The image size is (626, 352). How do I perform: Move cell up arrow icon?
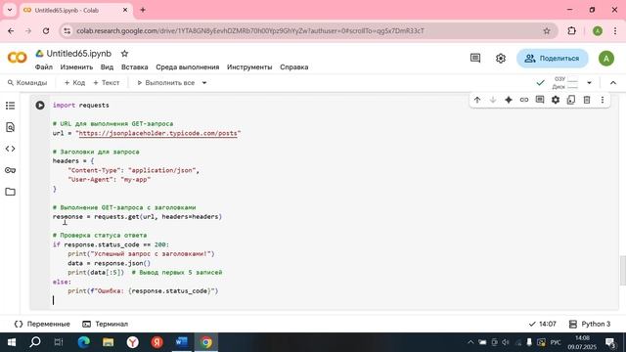(x=477, y=100)
